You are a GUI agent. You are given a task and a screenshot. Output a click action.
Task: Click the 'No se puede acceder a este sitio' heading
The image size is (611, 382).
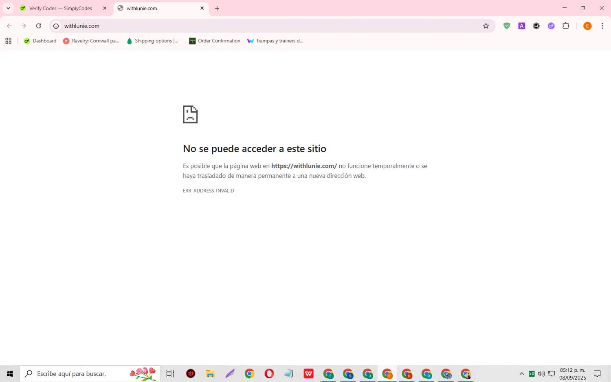click(x=255, y=148)
